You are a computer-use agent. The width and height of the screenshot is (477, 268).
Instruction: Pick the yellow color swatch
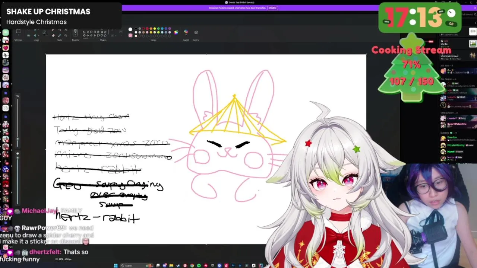[x=155, y=29]
